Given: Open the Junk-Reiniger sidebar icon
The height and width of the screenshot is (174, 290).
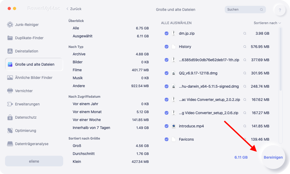Looking at the screenshot, I should pos(10,25).
